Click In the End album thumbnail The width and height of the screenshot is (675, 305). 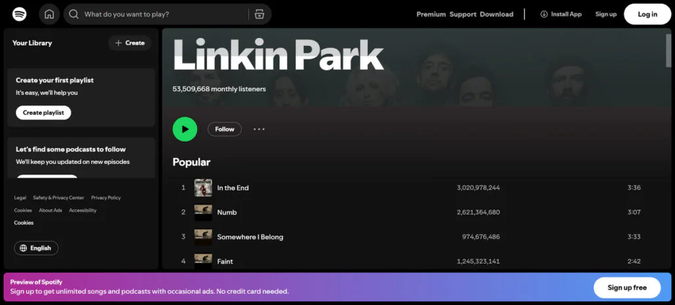coord(203,188)
